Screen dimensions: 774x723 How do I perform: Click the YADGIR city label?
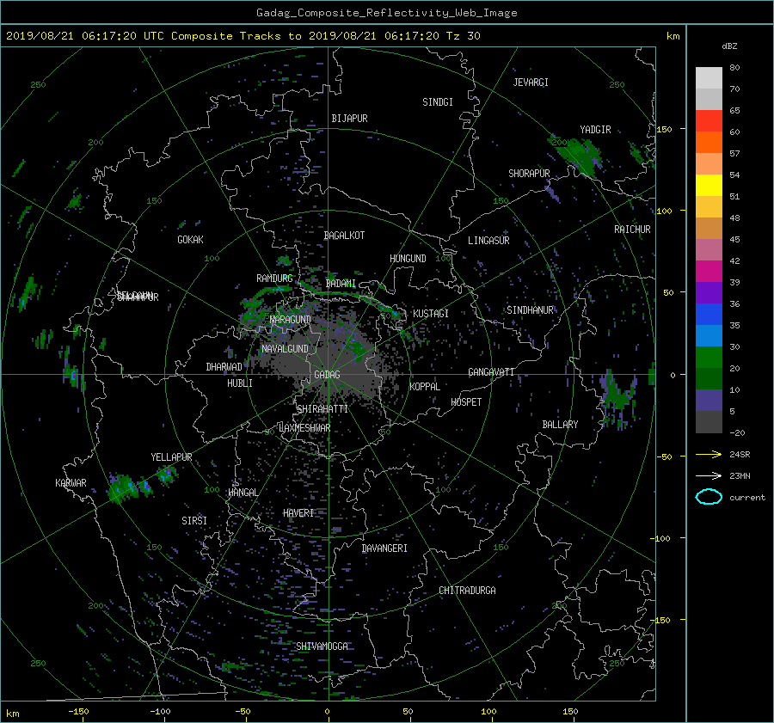tap(595, 130)
